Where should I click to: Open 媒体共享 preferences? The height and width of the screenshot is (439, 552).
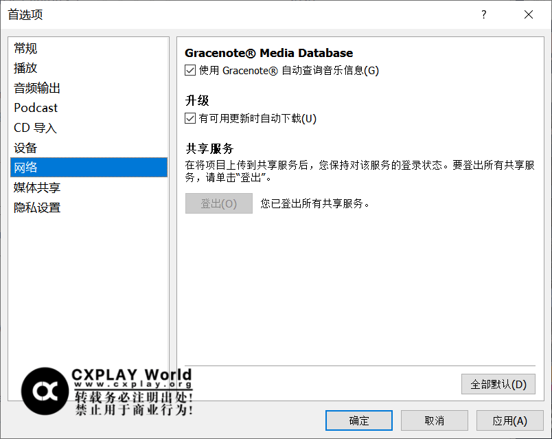[x=89, y=188]
